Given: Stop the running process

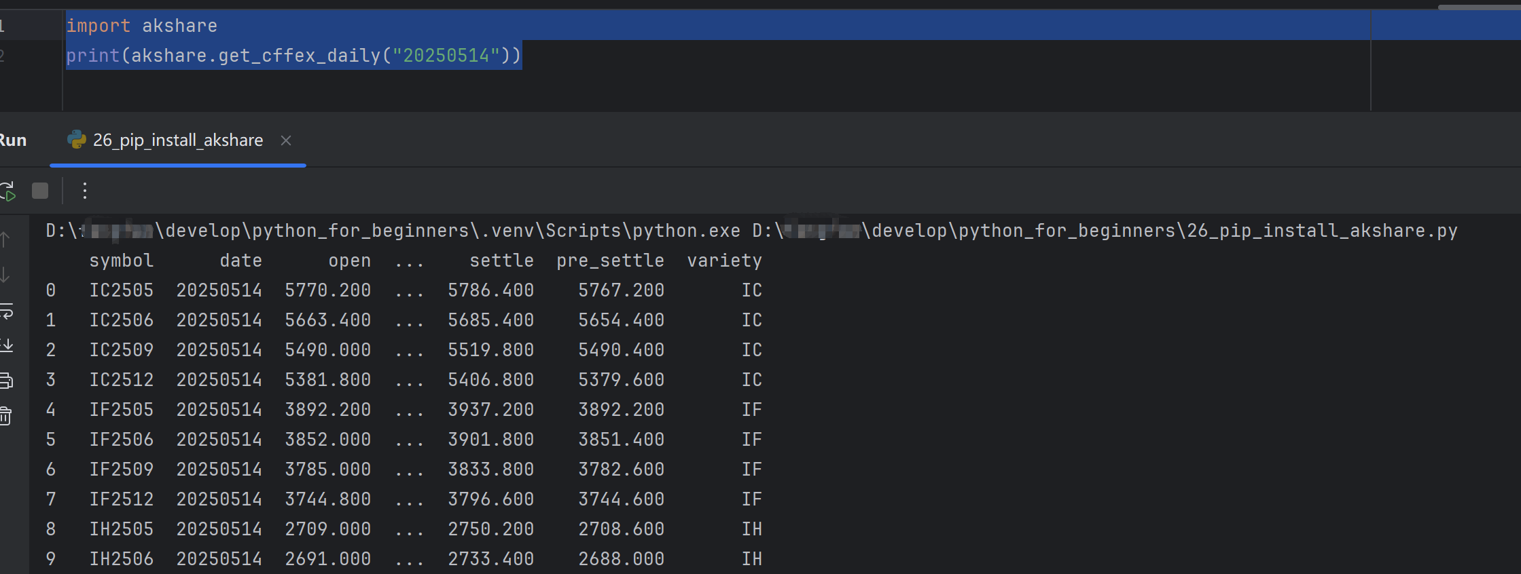Looking at the screenshot, I should (40, 191).
